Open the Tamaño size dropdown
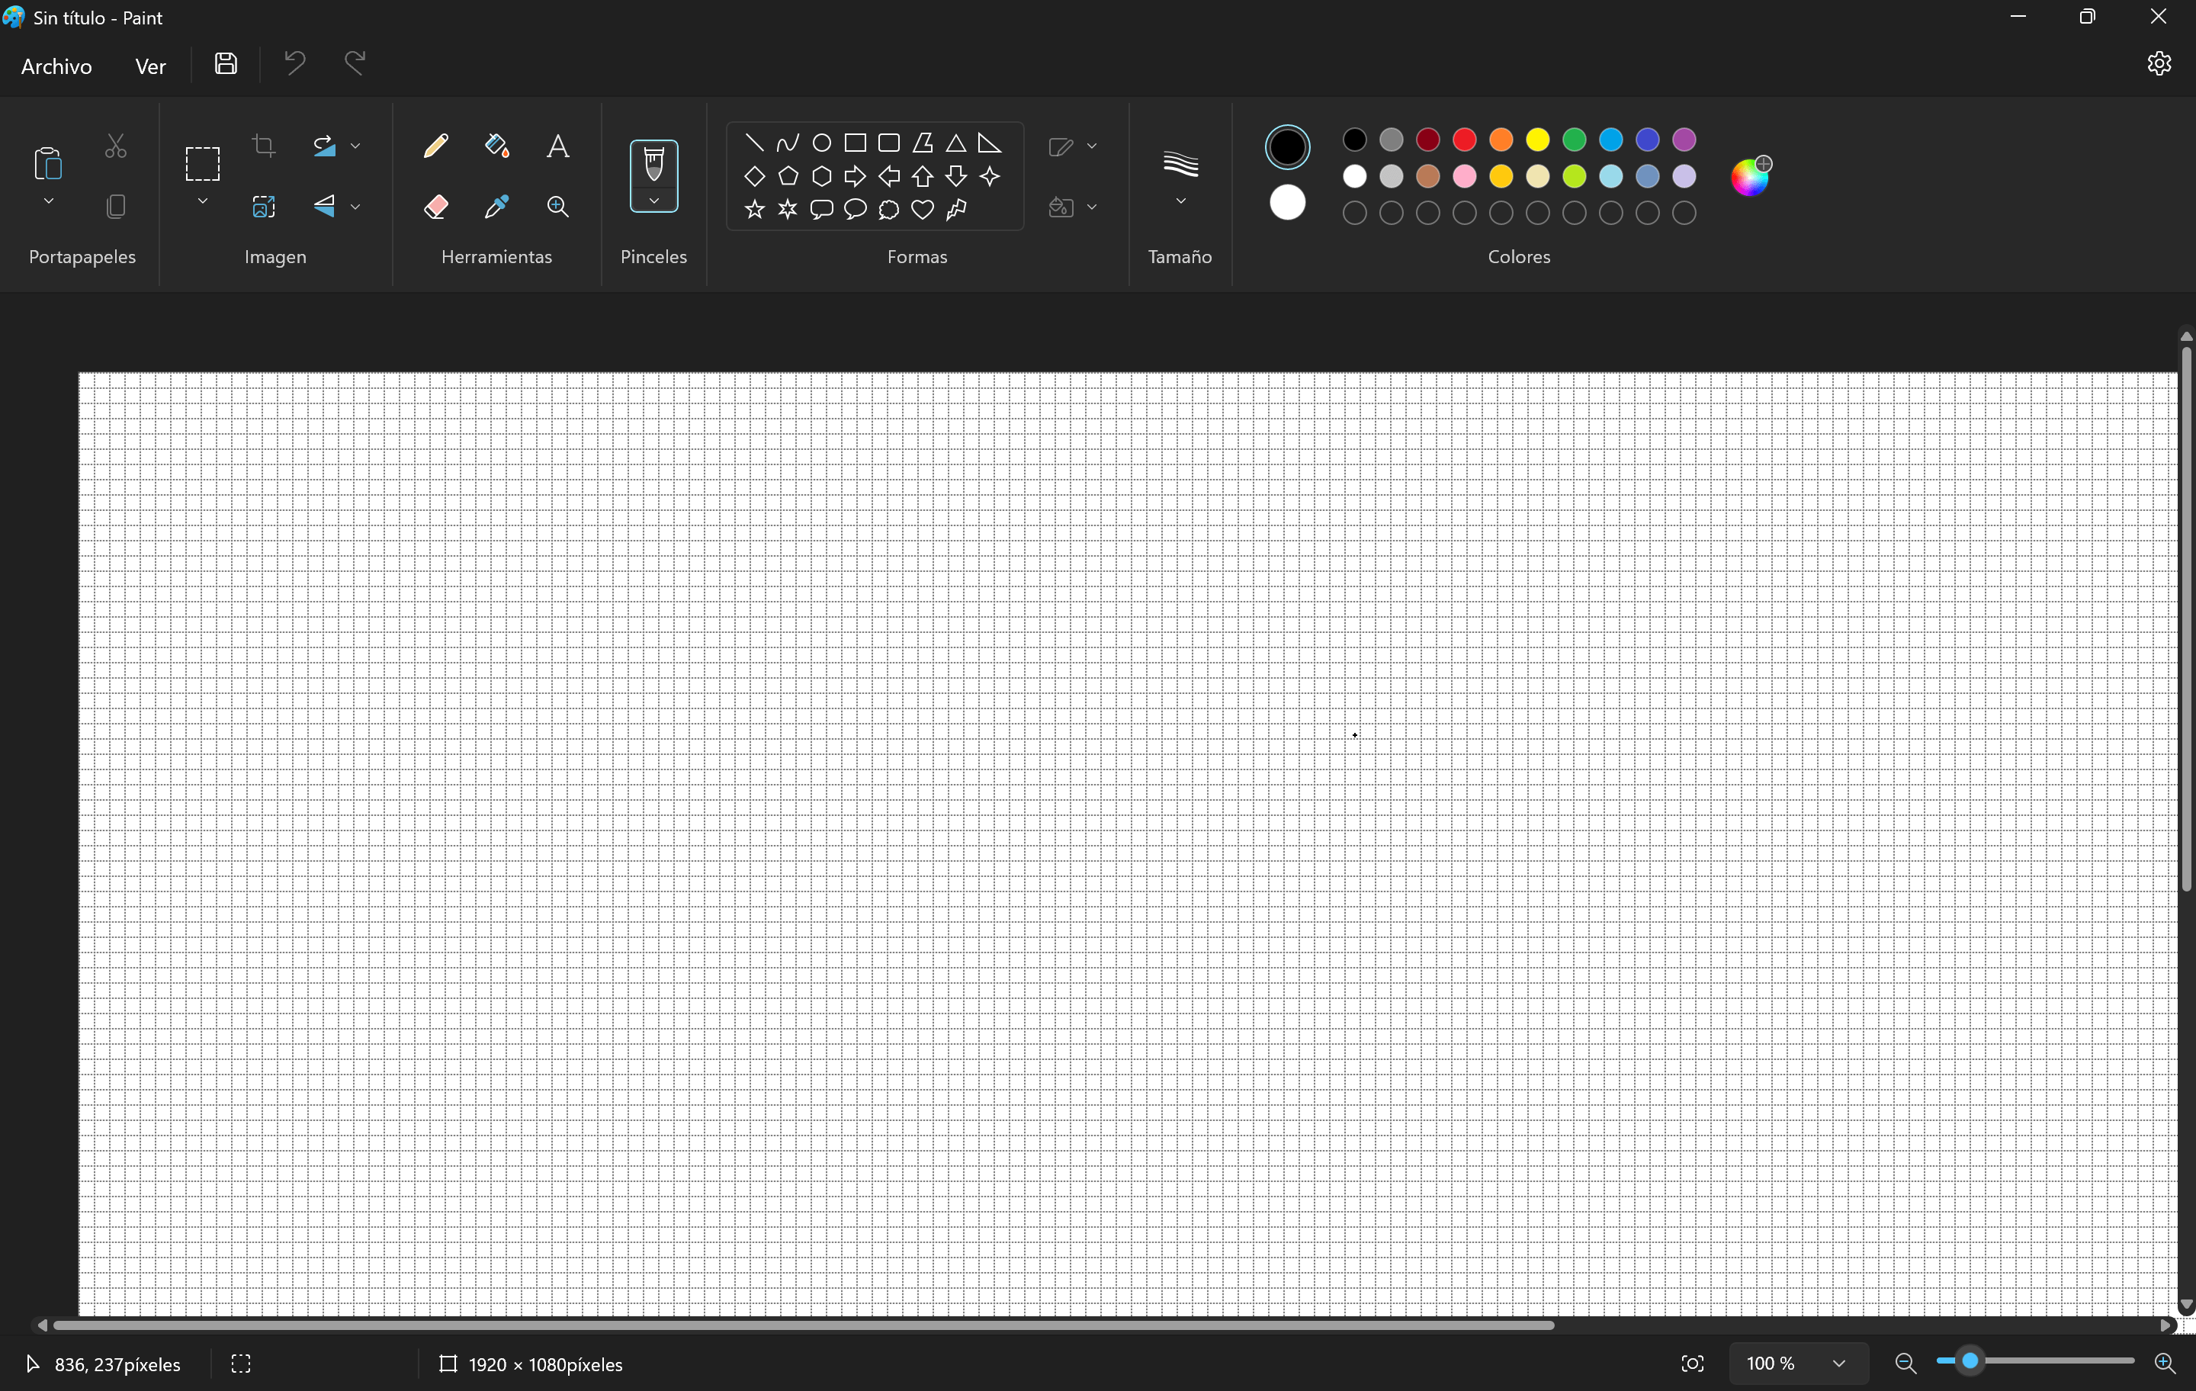The width and height of the screenshot is (2196, 1391). pyautogui.click(x=1180, y=199)
